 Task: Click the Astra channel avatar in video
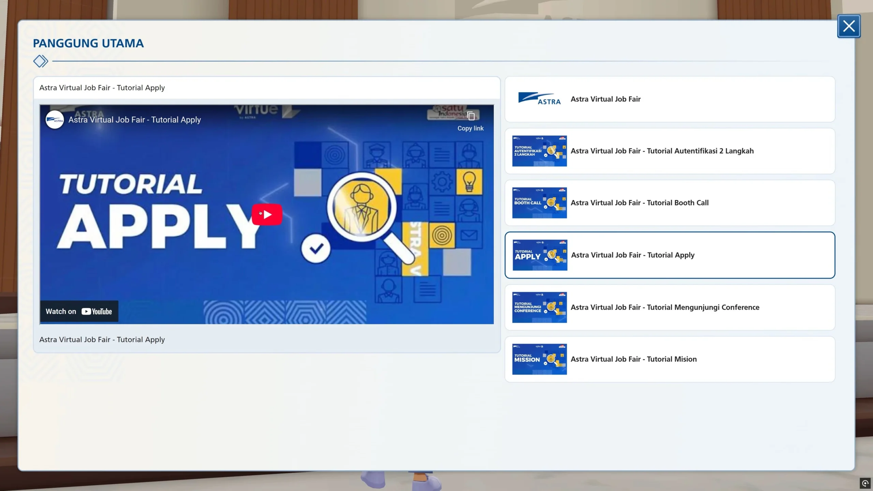[55, 120]
